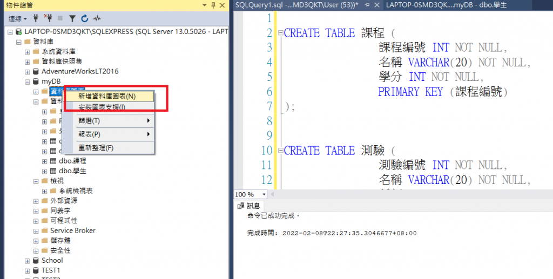Collapse the LAPTOP-0SMD3QKT\SQLEXPRESS server node
Screen dimensions: 553x279
(x=10, y=32)
